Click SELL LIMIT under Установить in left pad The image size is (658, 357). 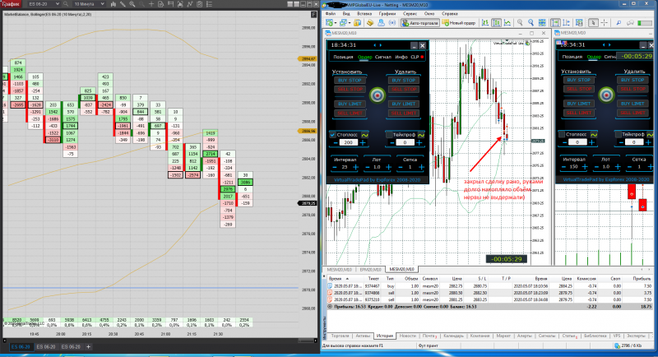tap(350, 113)
